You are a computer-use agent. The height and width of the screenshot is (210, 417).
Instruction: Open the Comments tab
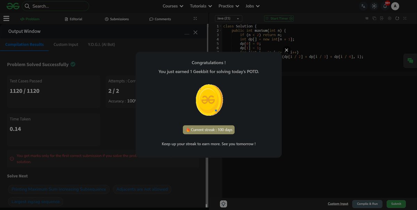pos(160,19)
